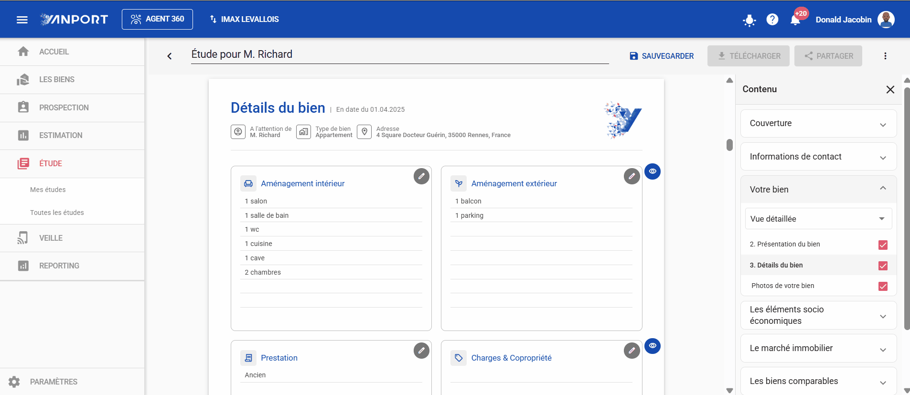
Task: Go to Accueil in the sidebar
Action: click(x=72, y=52)
